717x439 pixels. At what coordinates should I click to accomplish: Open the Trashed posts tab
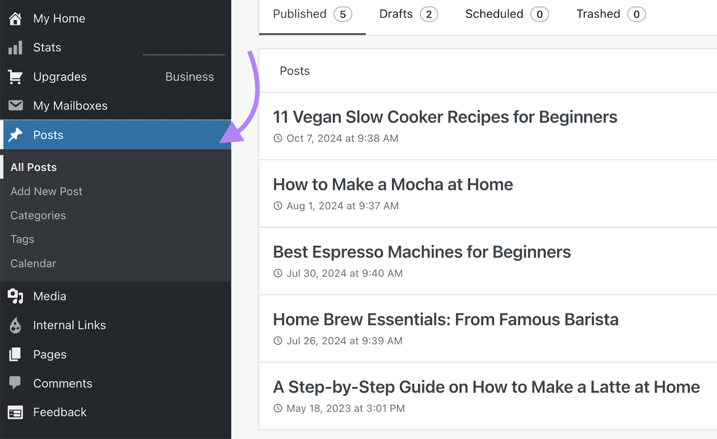click(x=610, y=14)
